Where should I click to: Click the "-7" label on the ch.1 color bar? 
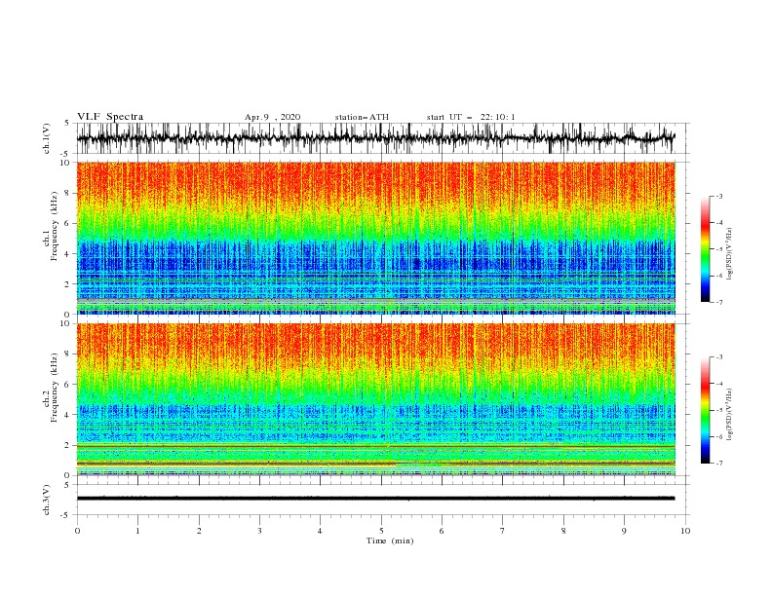718,302
